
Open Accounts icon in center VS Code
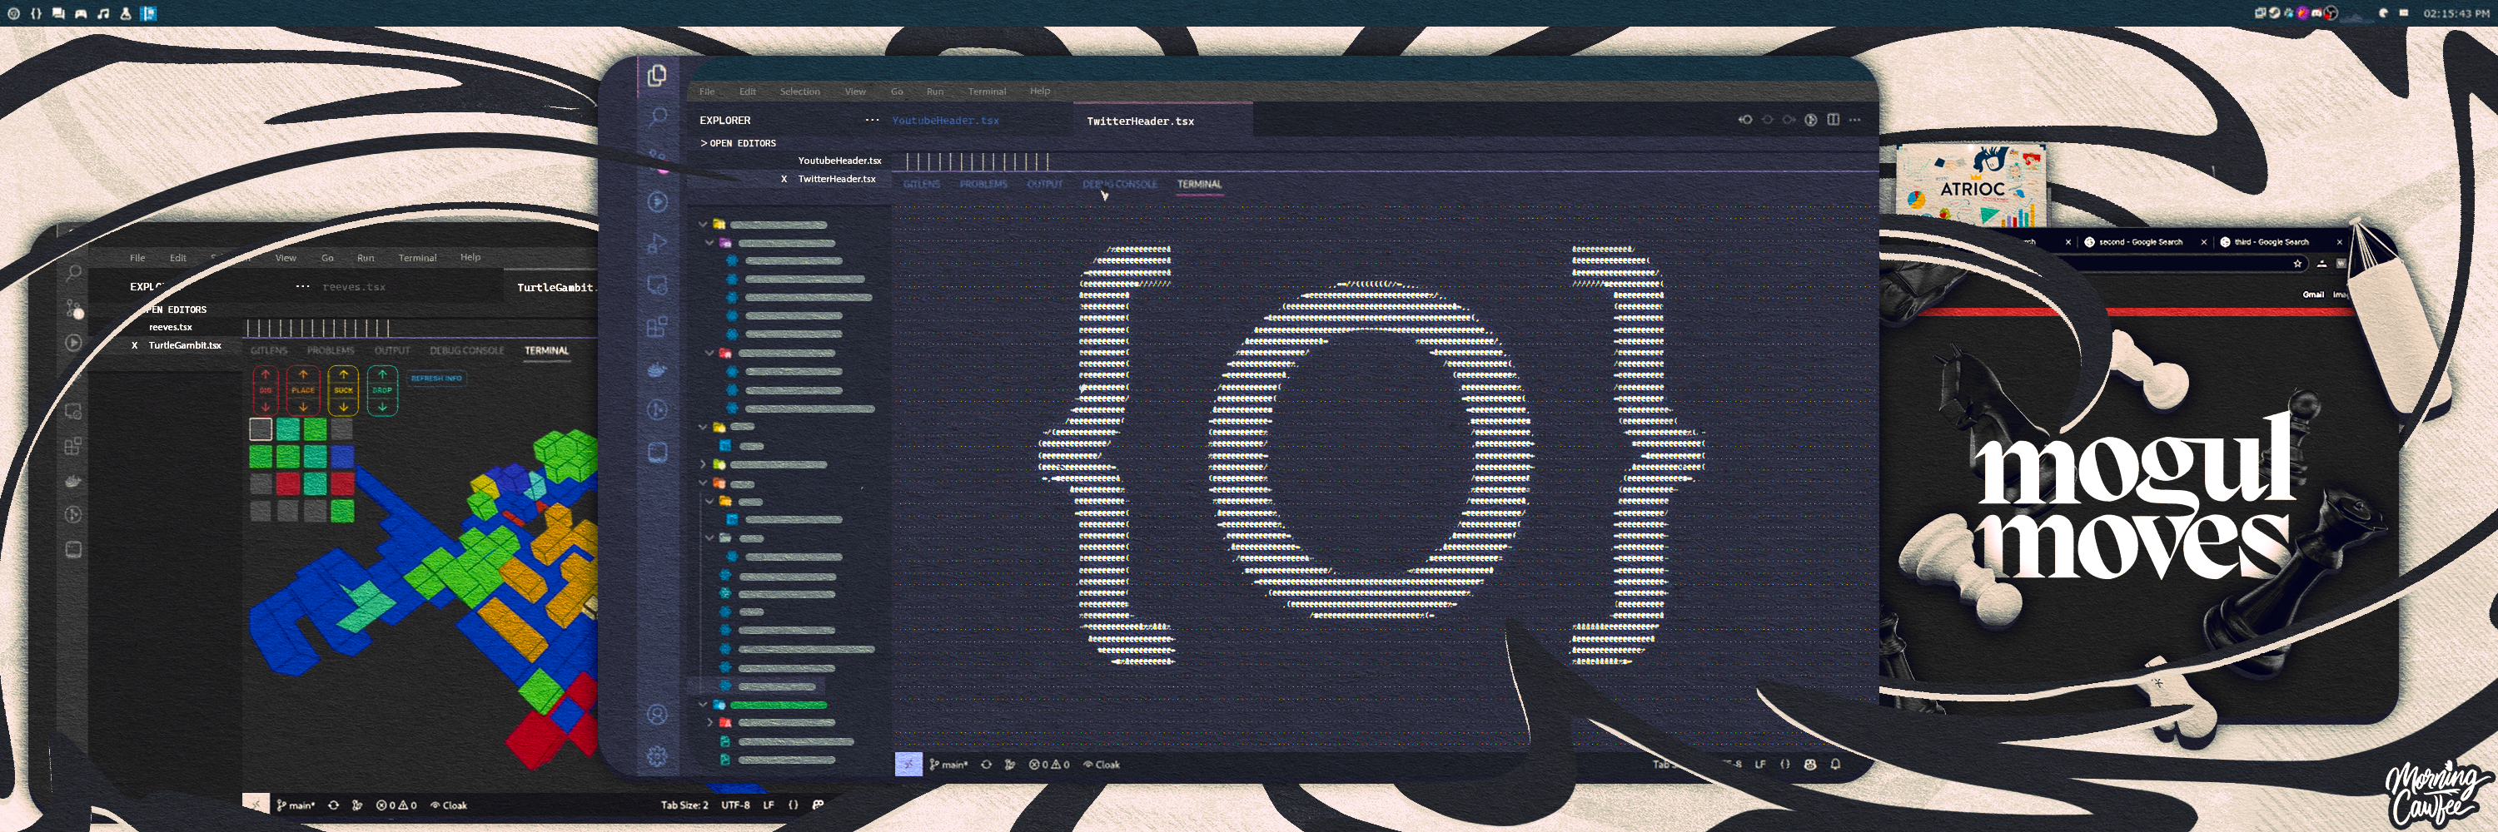pyautogui.click(x=658, y=715)
